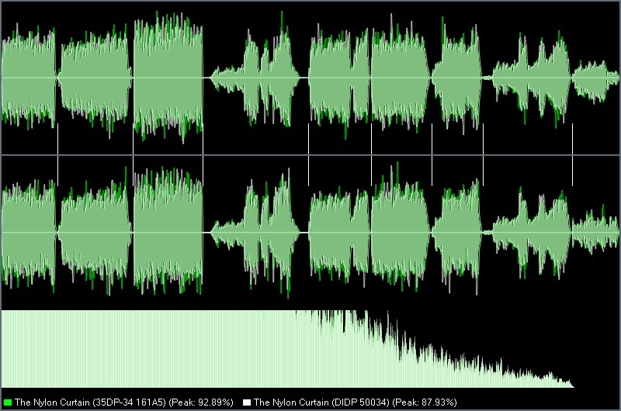
Task: Click marker ending the loudest third track
Action: click(203, 154)
